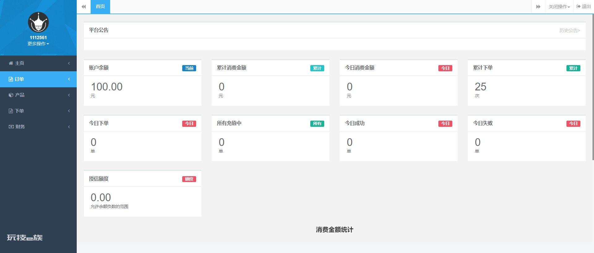Click the 今日 badge on 今日失败 card

click(573, 123)
